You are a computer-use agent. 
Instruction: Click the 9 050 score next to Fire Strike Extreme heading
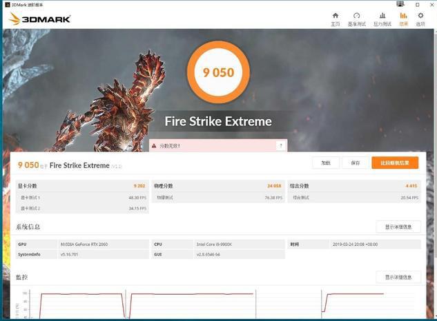(x=28, y=165)
